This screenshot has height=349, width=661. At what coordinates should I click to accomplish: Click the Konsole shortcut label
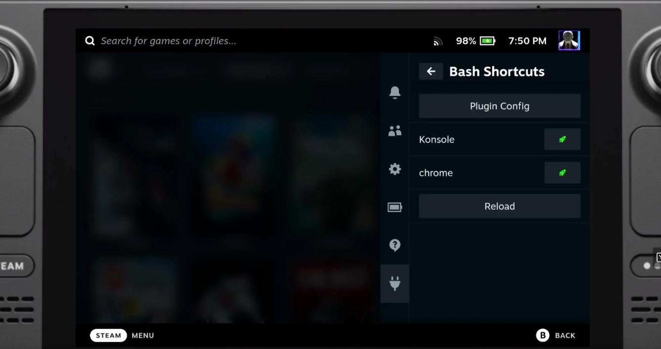(x=437, y=139)
